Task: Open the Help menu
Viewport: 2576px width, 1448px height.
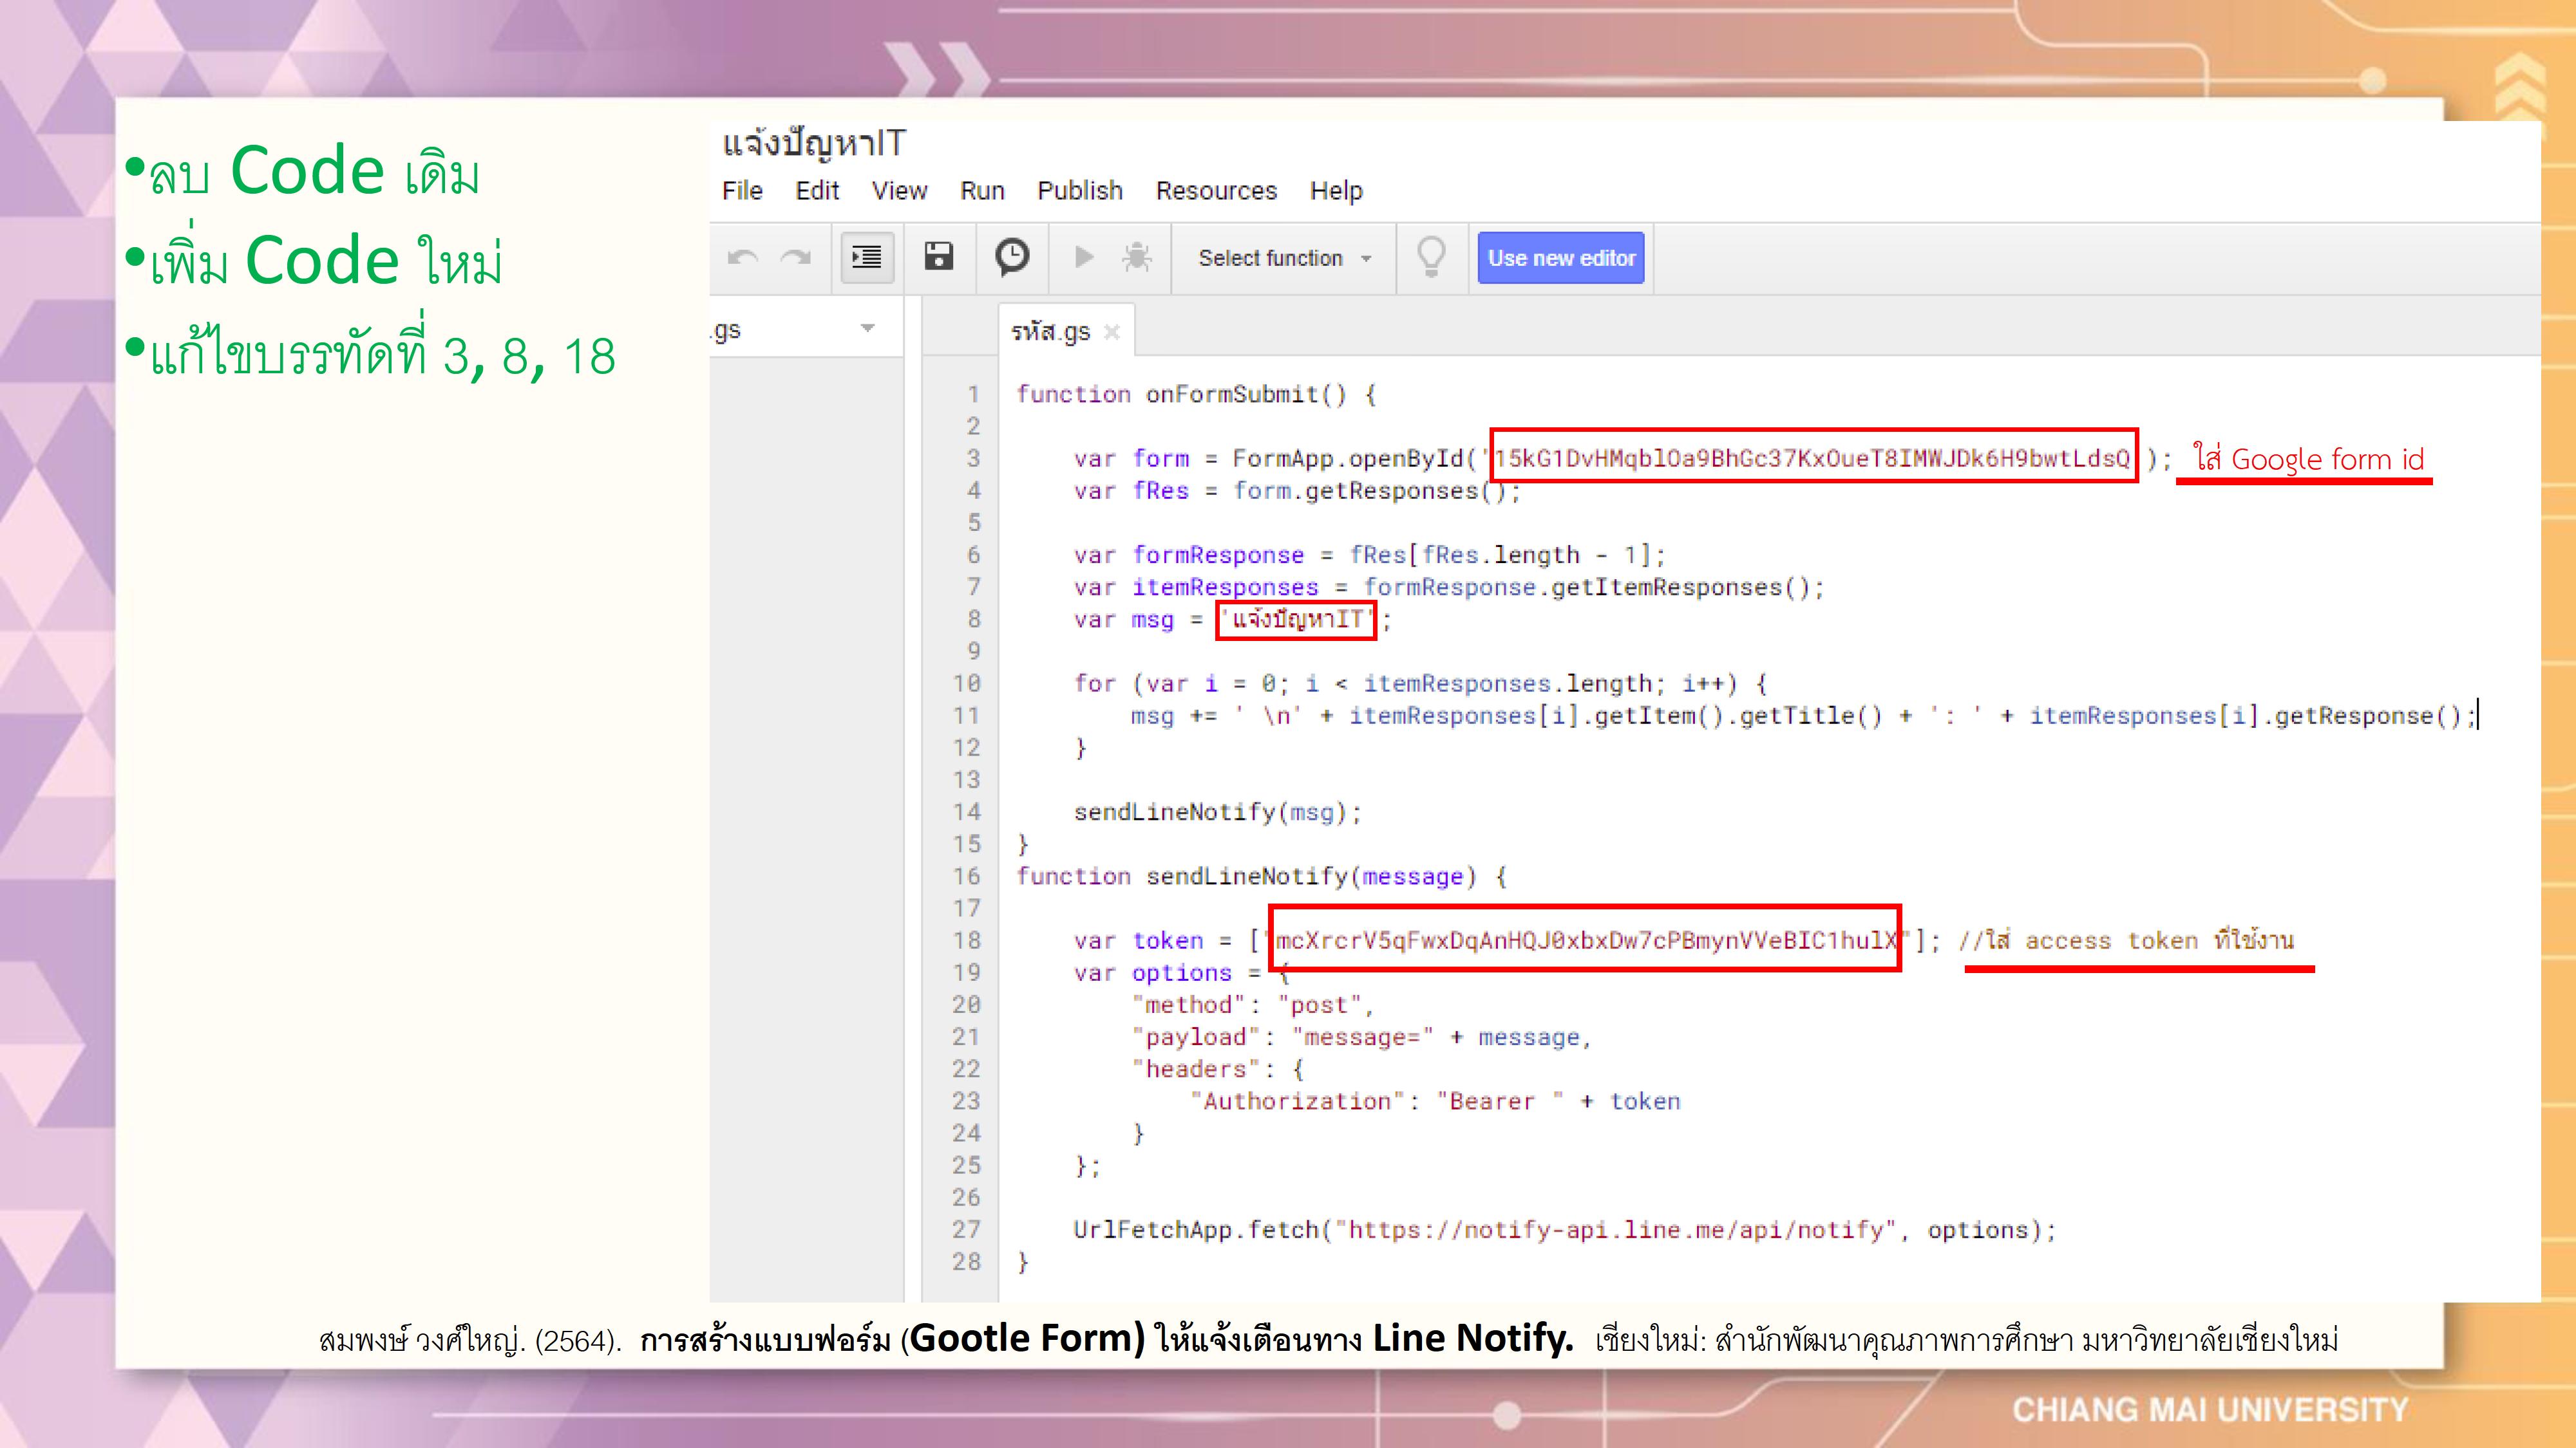Action: point(1336,190)
